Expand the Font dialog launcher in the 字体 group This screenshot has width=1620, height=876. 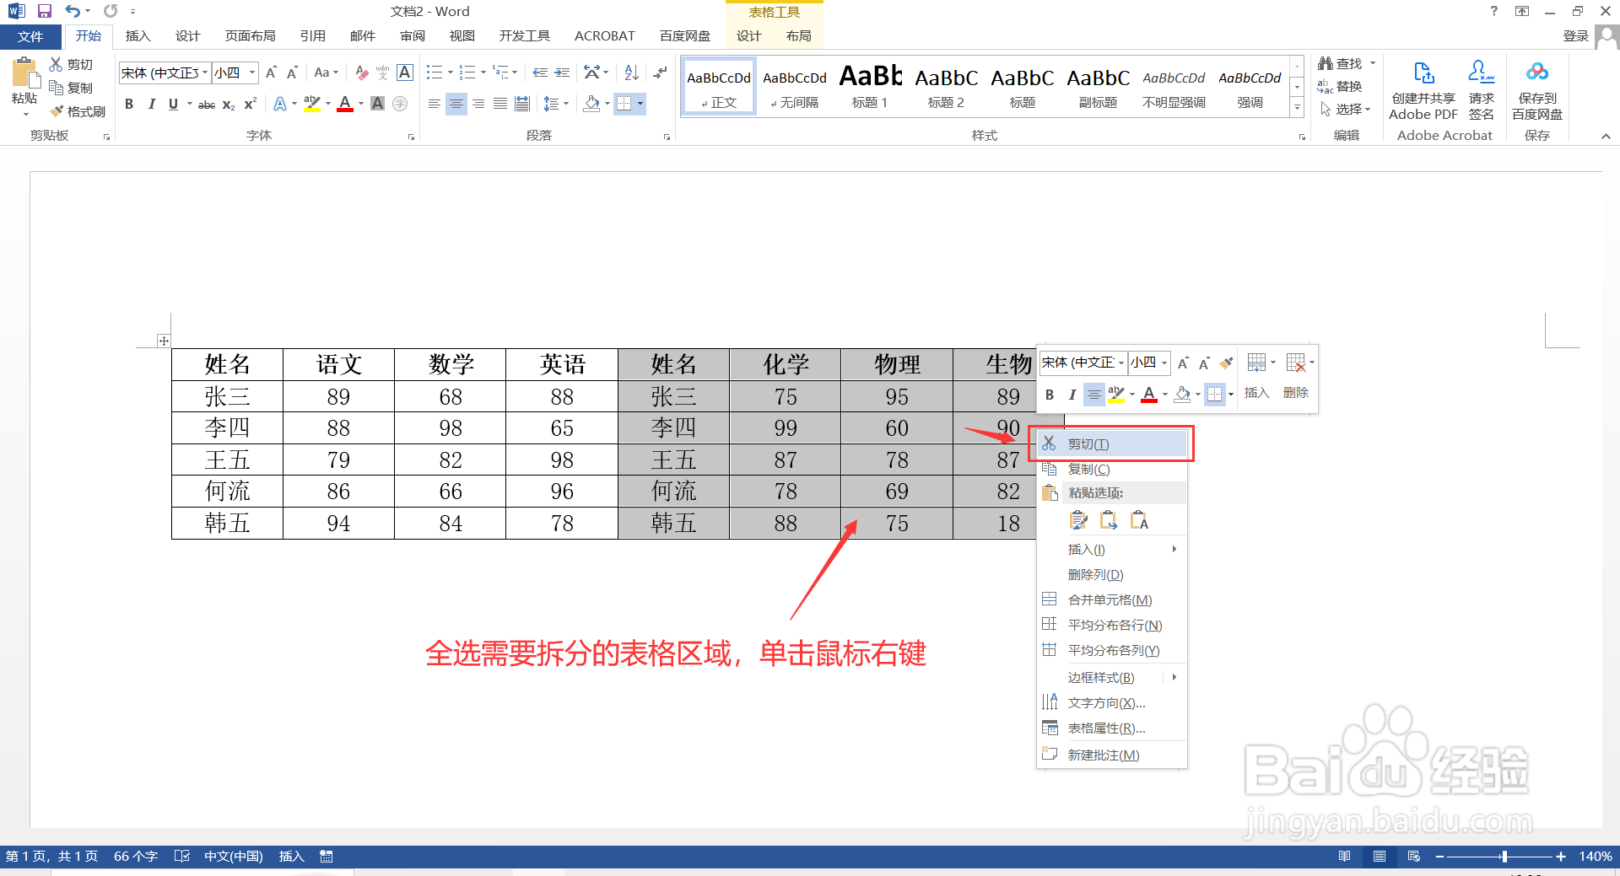tap(411, 137)
